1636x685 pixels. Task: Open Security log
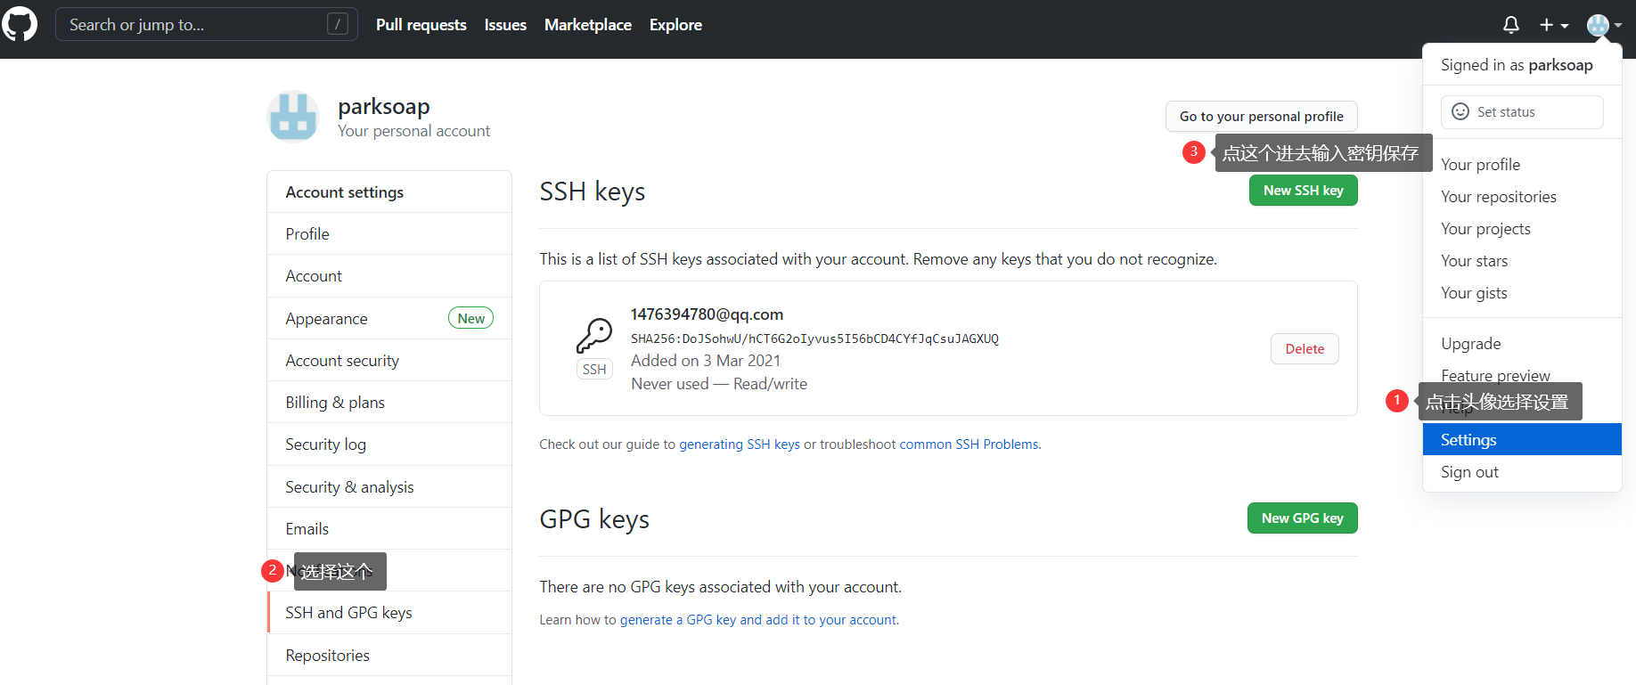(x=389, y=444)
